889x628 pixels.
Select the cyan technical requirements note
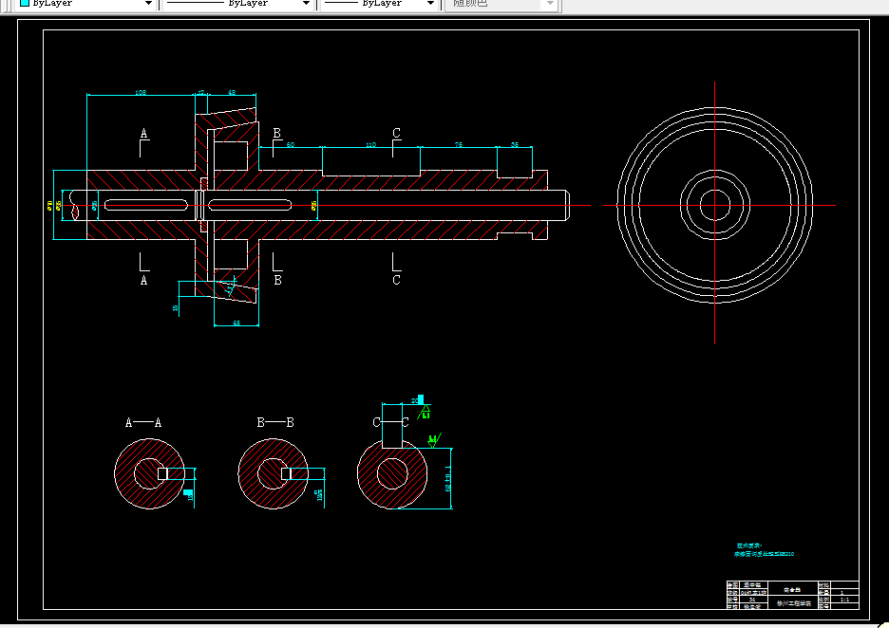(764, 550)
